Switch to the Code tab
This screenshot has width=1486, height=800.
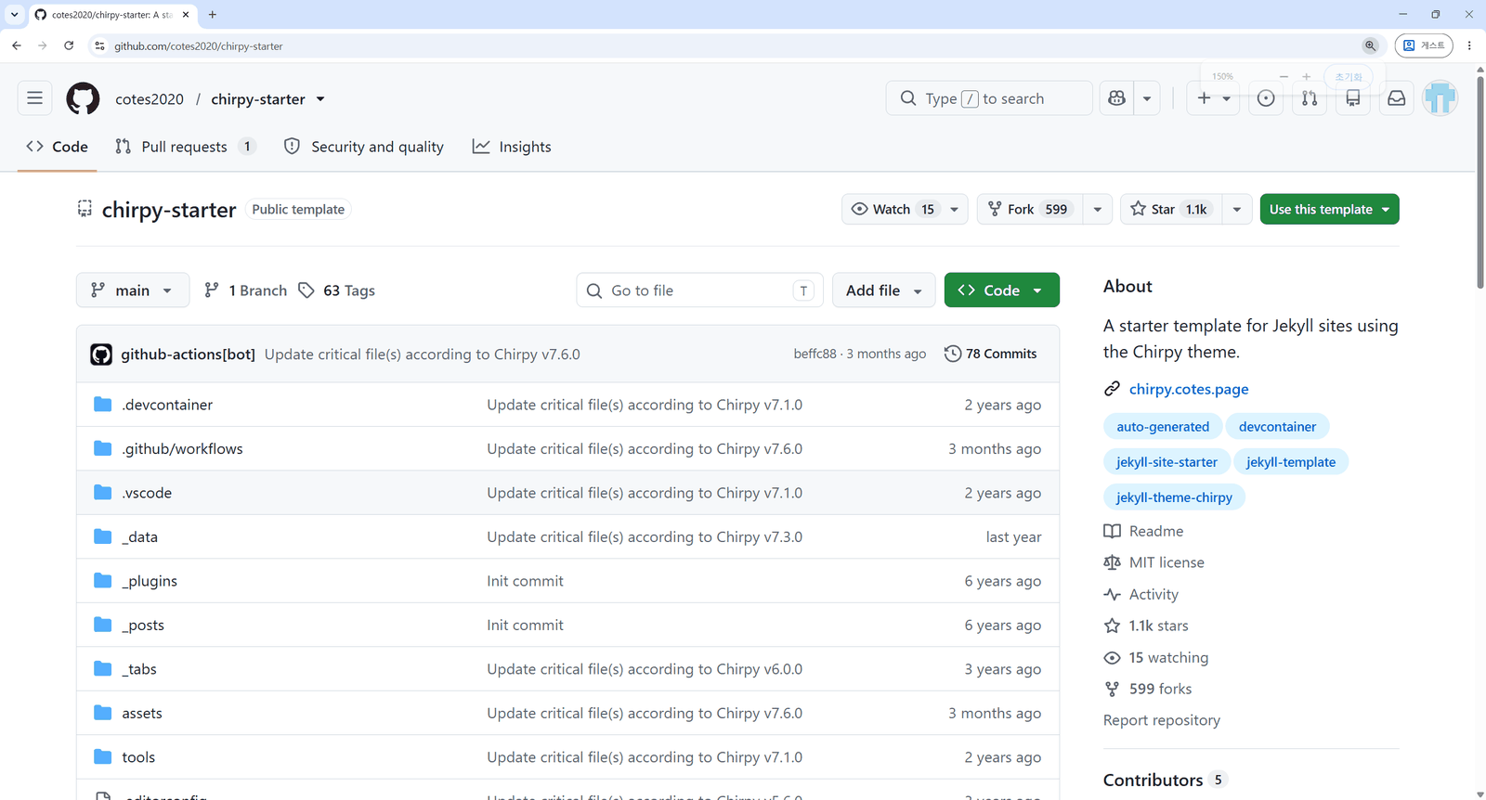[x=58, y=147]
